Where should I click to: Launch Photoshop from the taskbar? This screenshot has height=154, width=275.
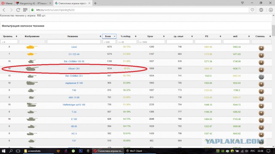pos(81,151)
